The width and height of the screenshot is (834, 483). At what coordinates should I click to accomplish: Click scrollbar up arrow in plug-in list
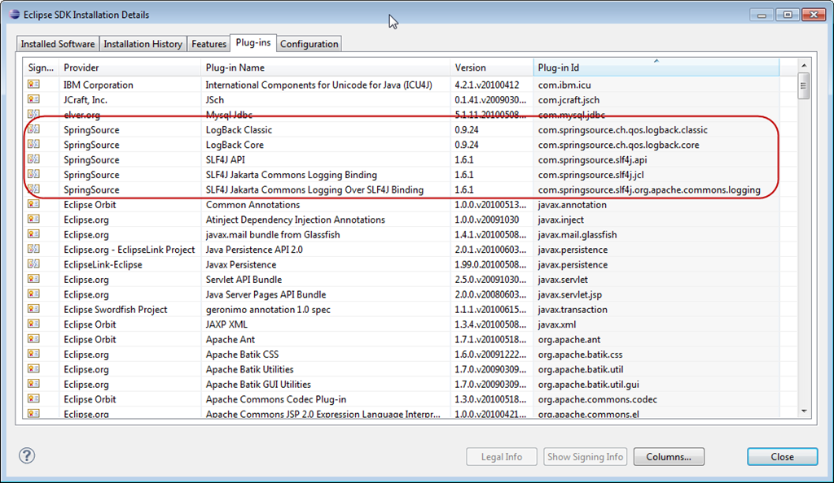(804, 65)
